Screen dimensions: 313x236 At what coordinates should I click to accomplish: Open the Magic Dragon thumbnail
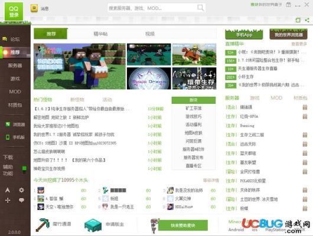[149, 78]
